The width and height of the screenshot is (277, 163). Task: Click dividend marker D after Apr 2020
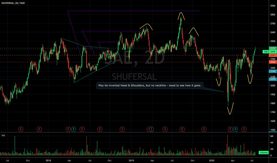pos(235,129)
